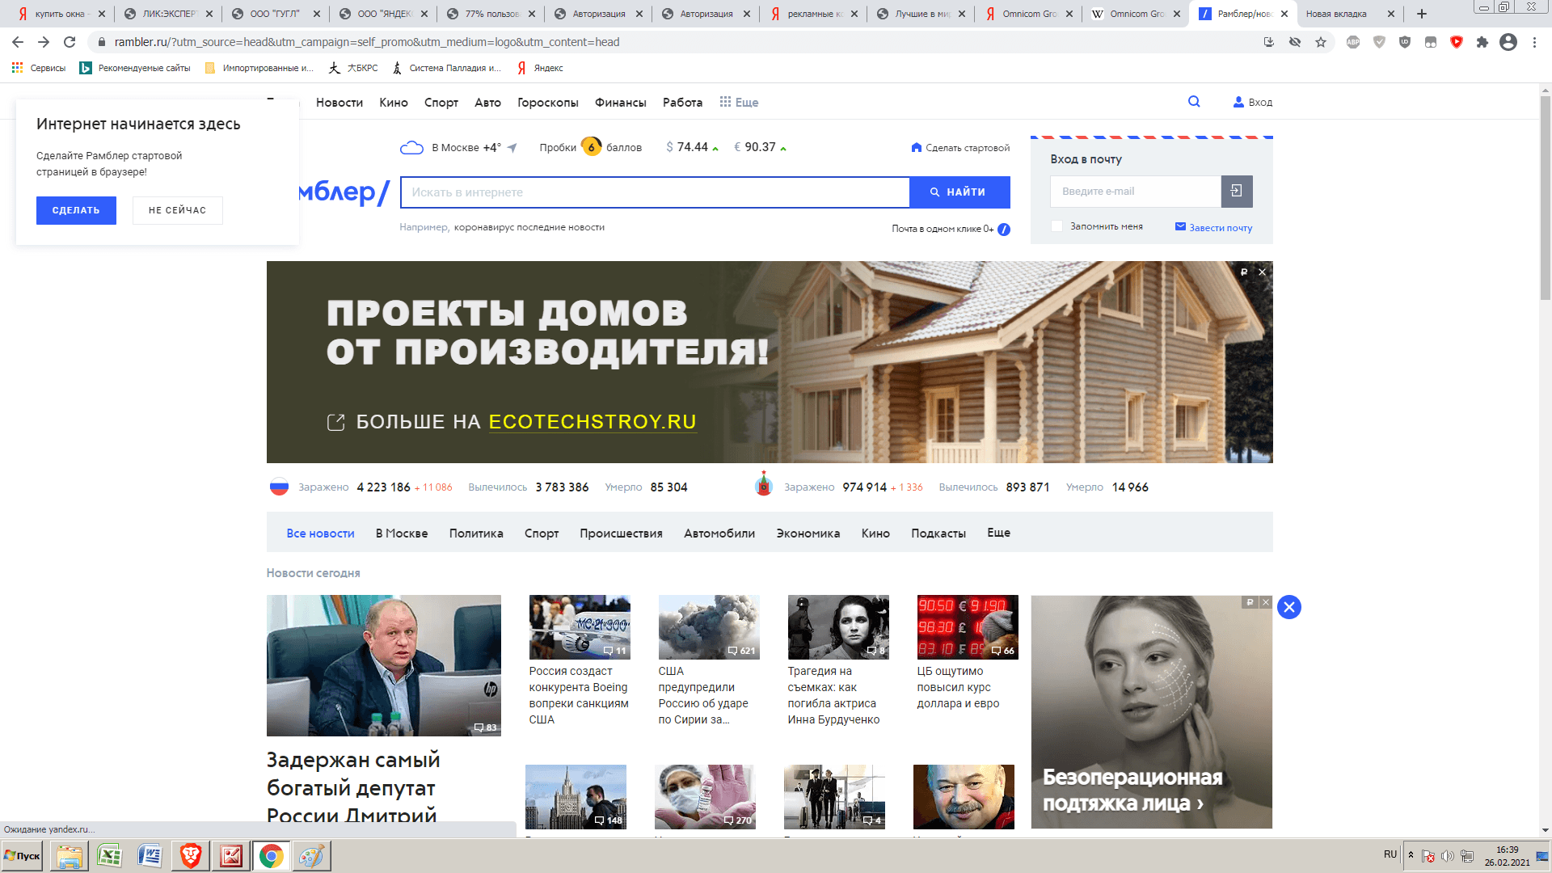Click 'Завести почту' link
The image size is (1552, 873).
(x=1220, y=228)
